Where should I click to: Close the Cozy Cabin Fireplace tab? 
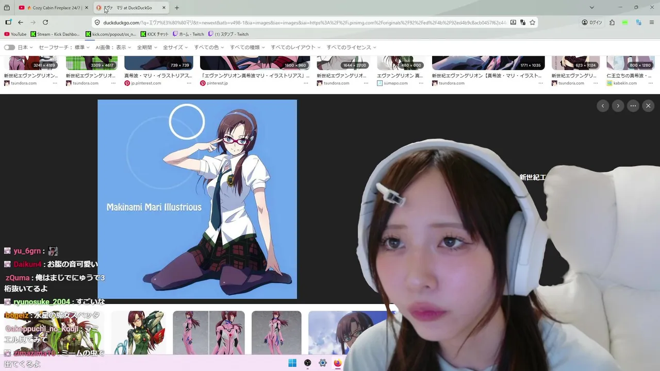tap(87, 8)
